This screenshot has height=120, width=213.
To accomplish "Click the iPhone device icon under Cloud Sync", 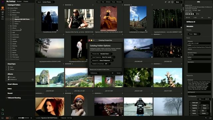I will point(9,69).
